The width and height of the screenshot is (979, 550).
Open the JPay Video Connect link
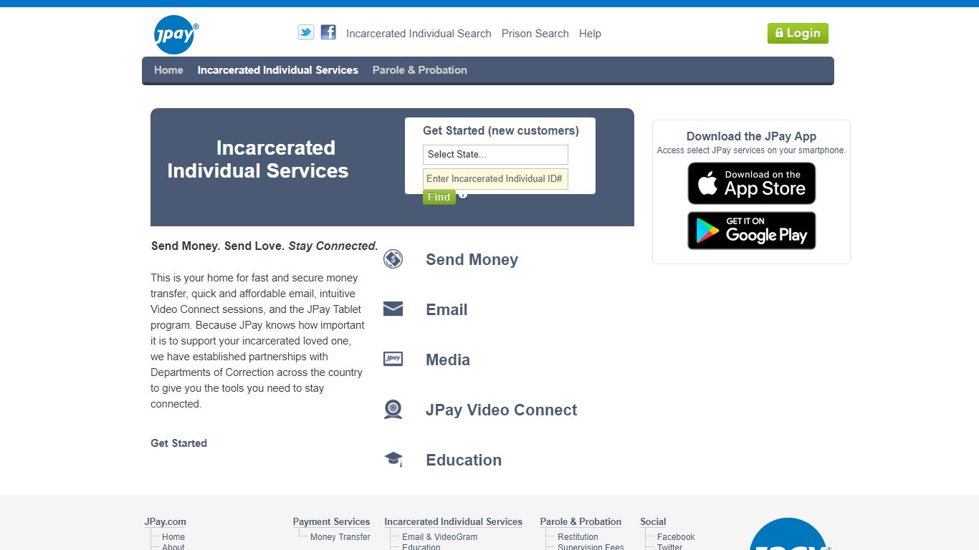click(x=501, y=410)
